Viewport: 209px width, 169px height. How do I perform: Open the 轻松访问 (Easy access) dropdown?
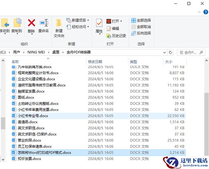(x=78, y=27)
